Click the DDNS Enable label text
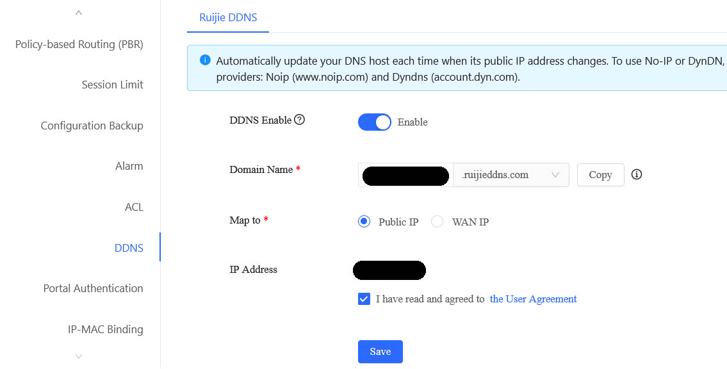This screenshot has width=727, height=369. tap(261, 120)
